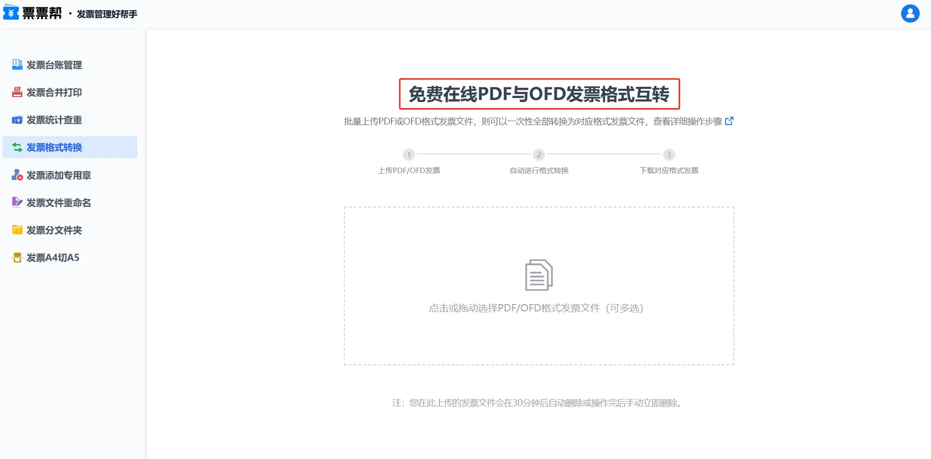This screenshot has height=459, width=931.
Task: Click the 票票帮 logo icon
Action: tap(11, 12)
